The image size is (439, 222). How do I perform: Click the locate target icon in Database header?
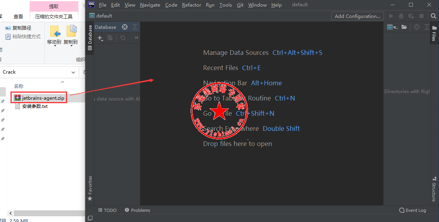(125, 27)
